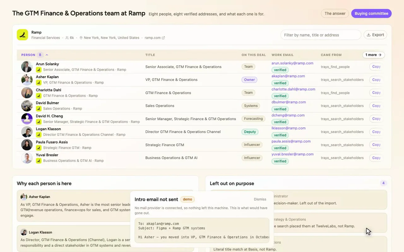The width and height of the screenshot is (404, 252).
Task: Click the Ramp company logo icon
Action: (22, 35)
